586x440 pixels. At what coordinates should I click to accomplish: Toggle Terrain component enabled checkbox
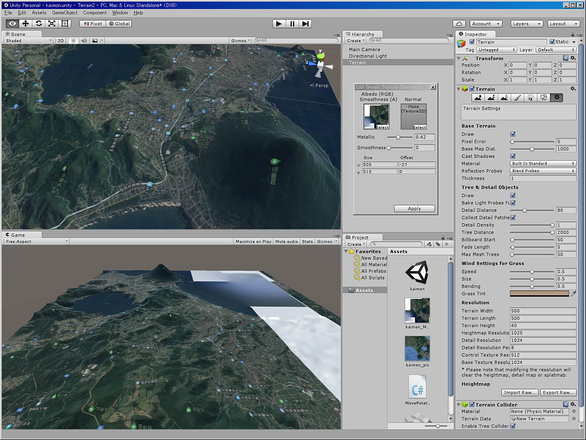[x=472, y=89]
